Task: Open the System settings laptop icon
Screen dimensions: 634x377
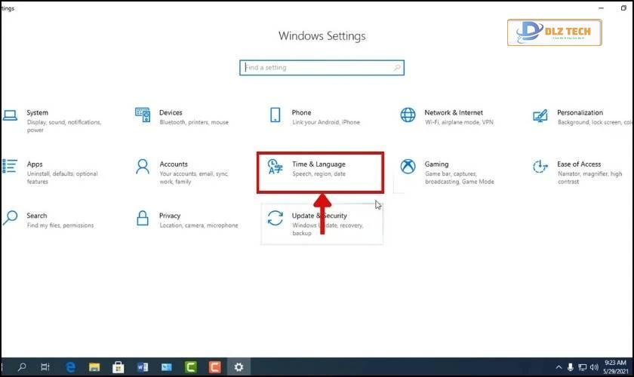Action: (10, 115)
